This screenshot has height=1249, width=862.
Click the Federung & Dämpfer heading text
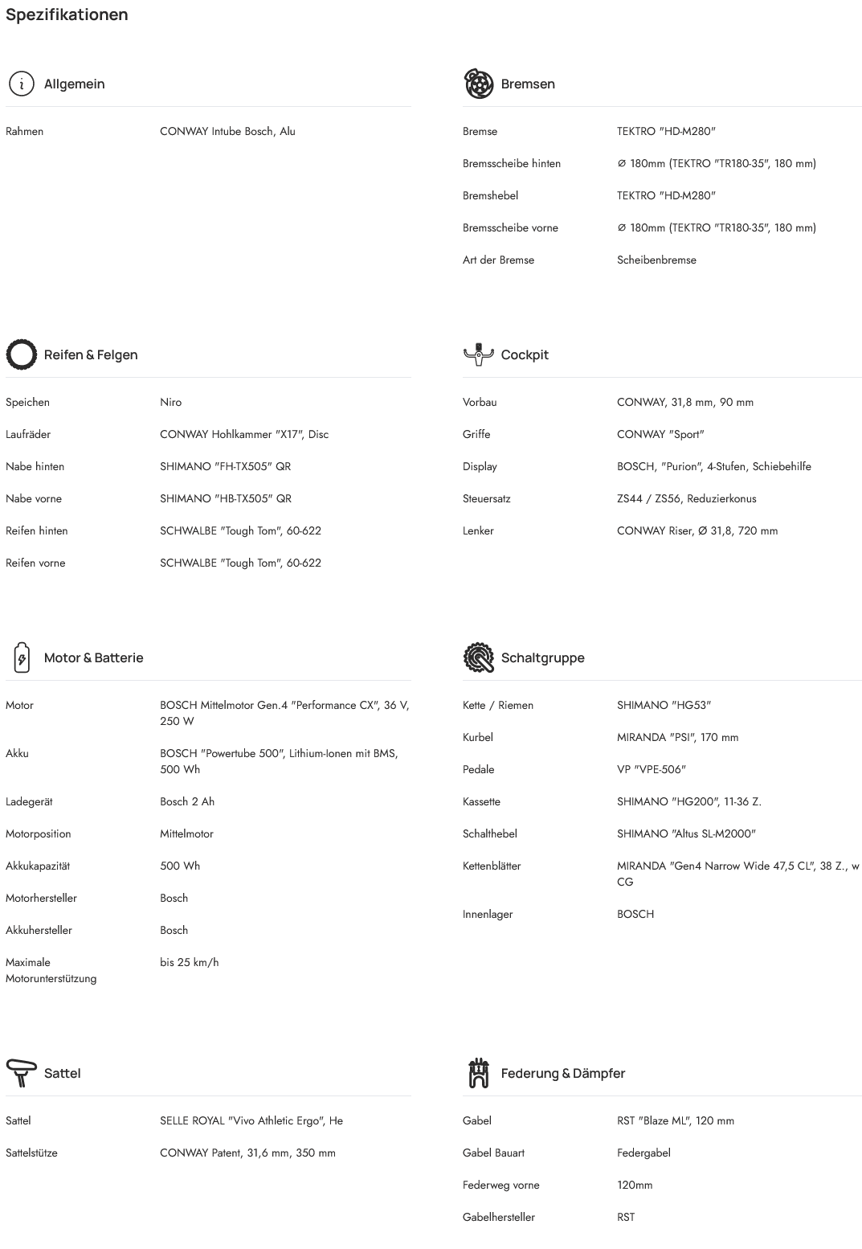pos(562,1073)
